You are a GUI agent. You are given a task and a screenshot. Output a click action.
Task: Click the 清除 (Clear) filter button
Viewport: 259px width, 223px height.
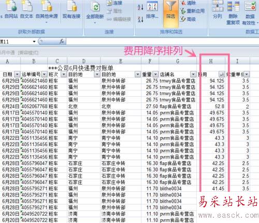click(189, 3)
